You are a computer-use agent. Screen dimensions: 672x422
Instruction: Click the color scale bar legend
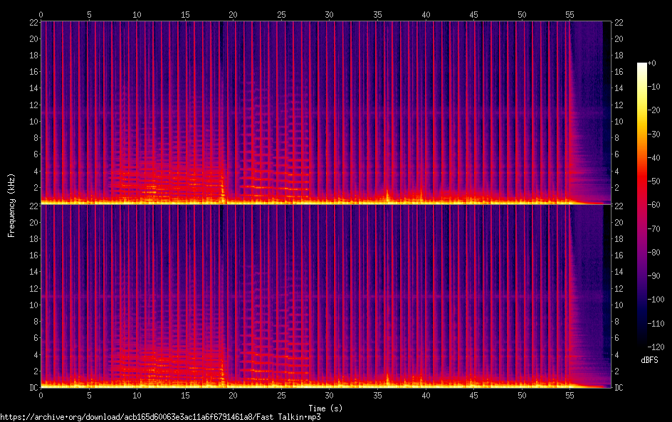642,203
